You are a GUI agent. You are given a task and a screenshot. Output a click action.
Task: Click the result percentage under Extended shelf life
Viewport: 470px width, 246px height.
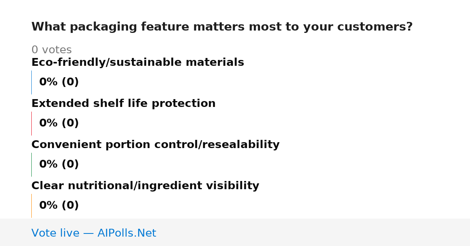[x=59, y=123]
